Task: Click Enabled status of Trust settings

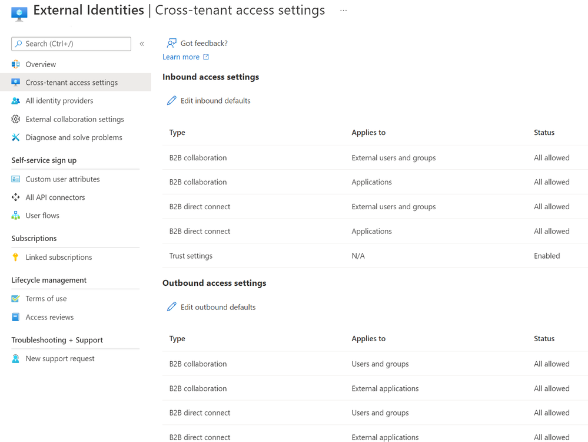Action: pos(547,256)
